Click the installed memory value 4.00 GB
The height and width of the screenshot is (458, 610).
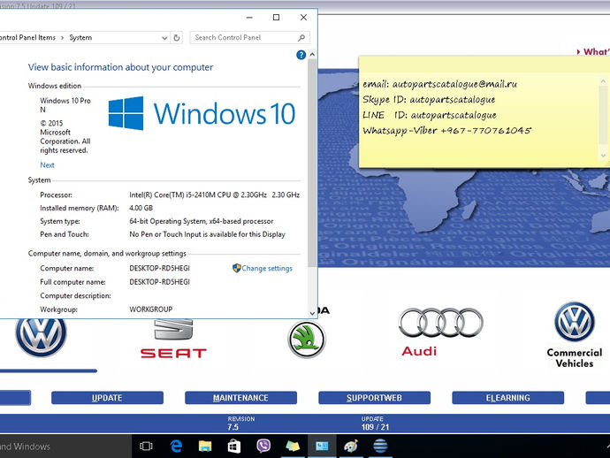click(141, 208)
